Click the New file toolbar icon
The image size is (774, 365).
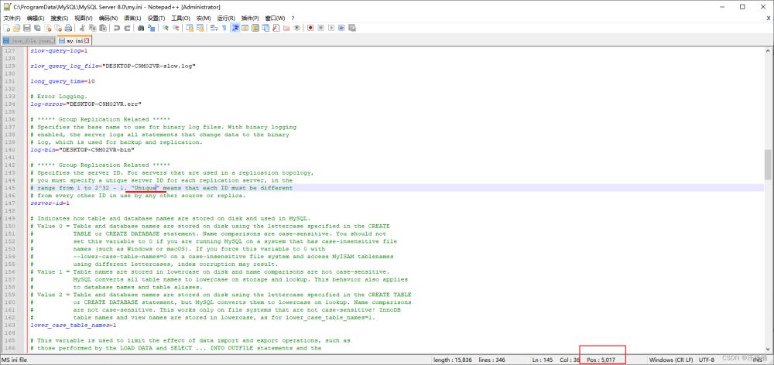pyautogui.click(x=7, y=28)
